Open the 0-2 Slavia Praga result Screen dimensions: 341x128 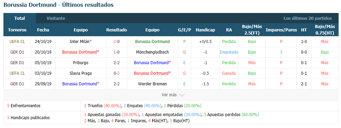(116, 73)
